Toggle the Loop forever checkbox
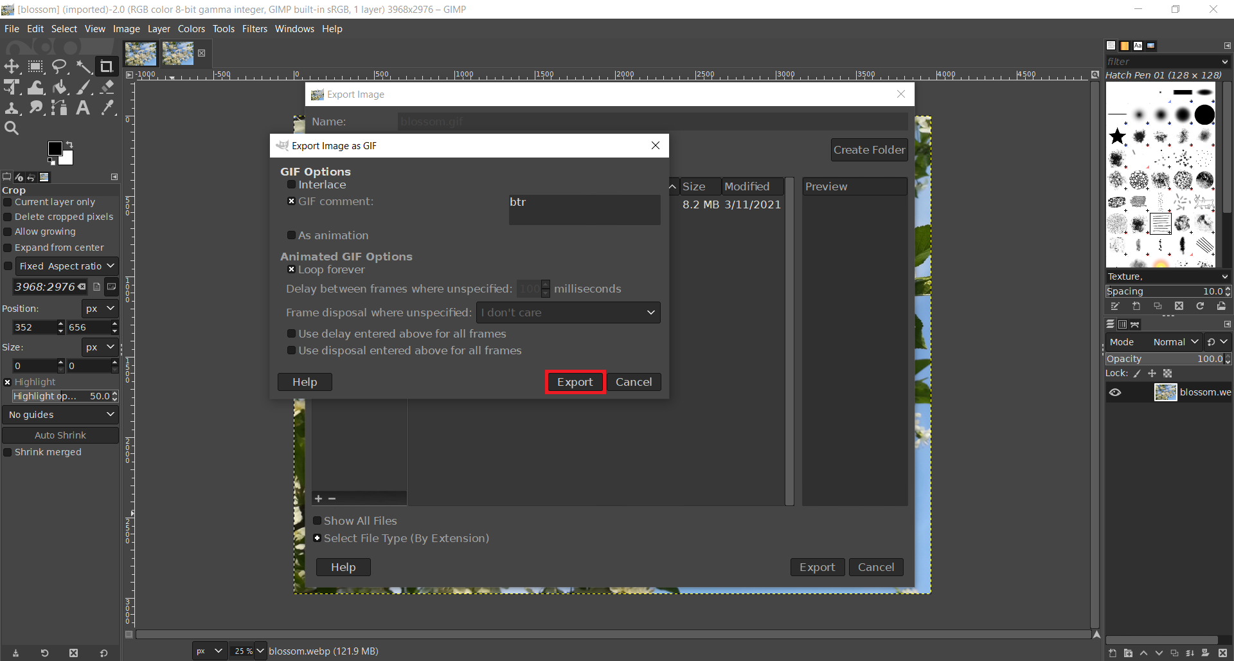1234x661 pixels. click(x=291, y=269)
